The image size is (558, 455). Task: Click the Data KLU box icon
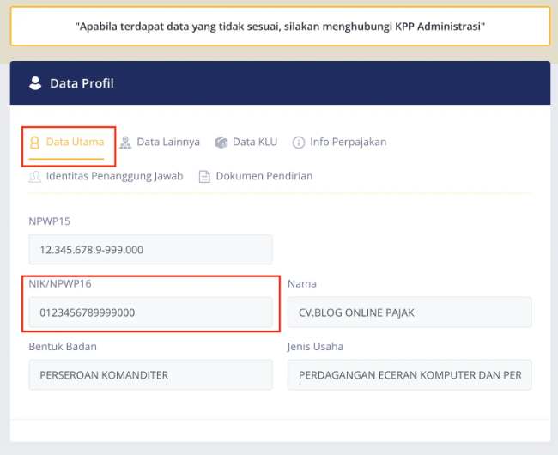pos(221,143)
